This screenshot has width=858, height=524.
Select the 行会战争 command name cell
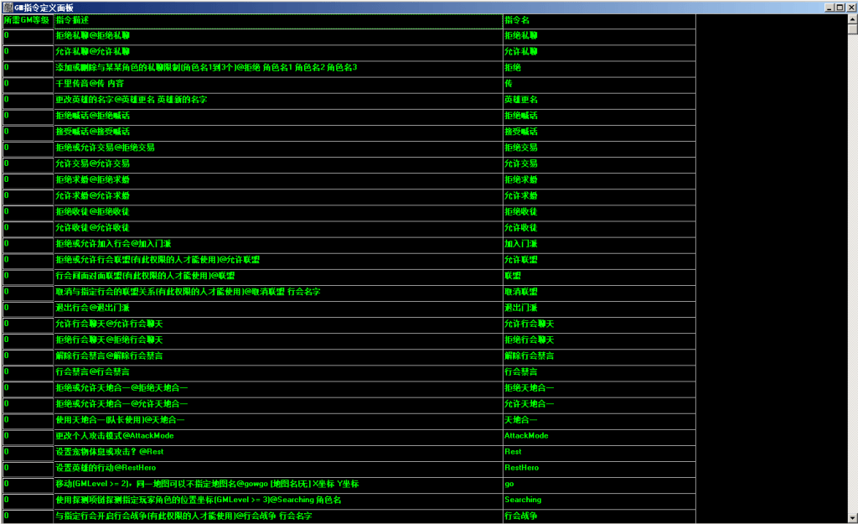tap(598, 516)
